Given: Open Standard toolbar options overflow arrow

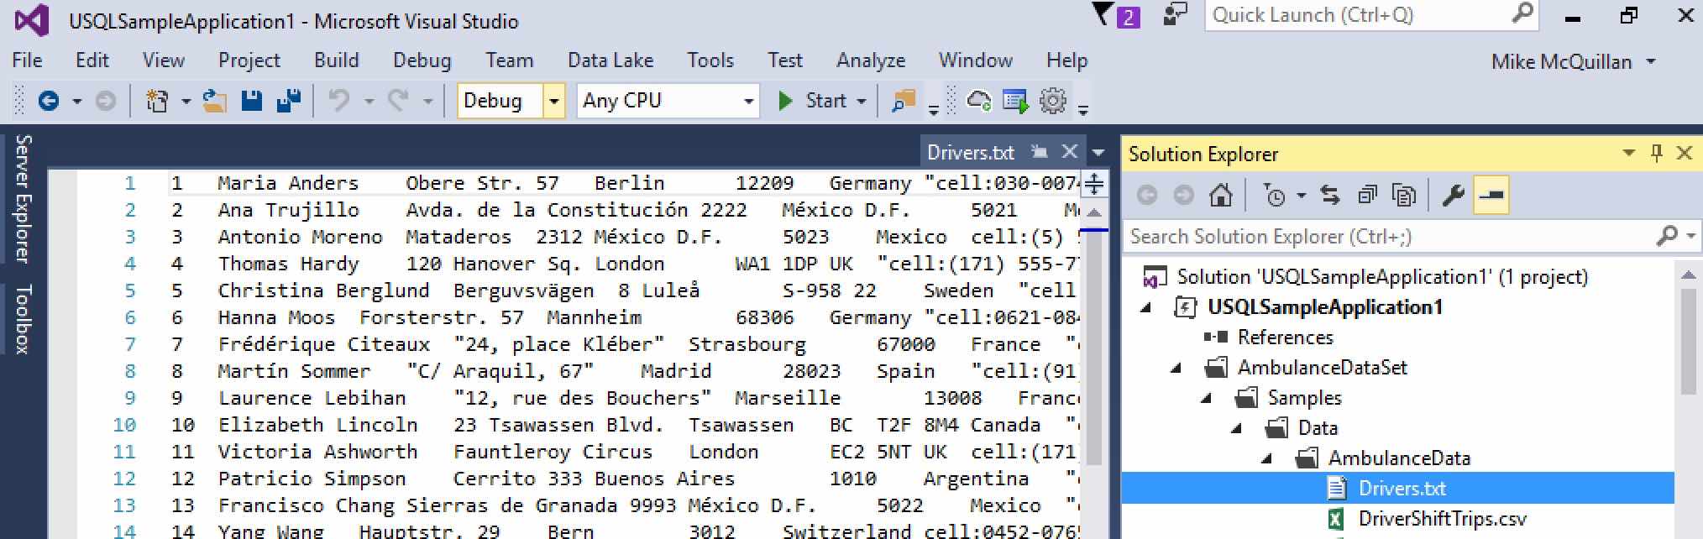Looking at the screenshot, I should (933, 109).
